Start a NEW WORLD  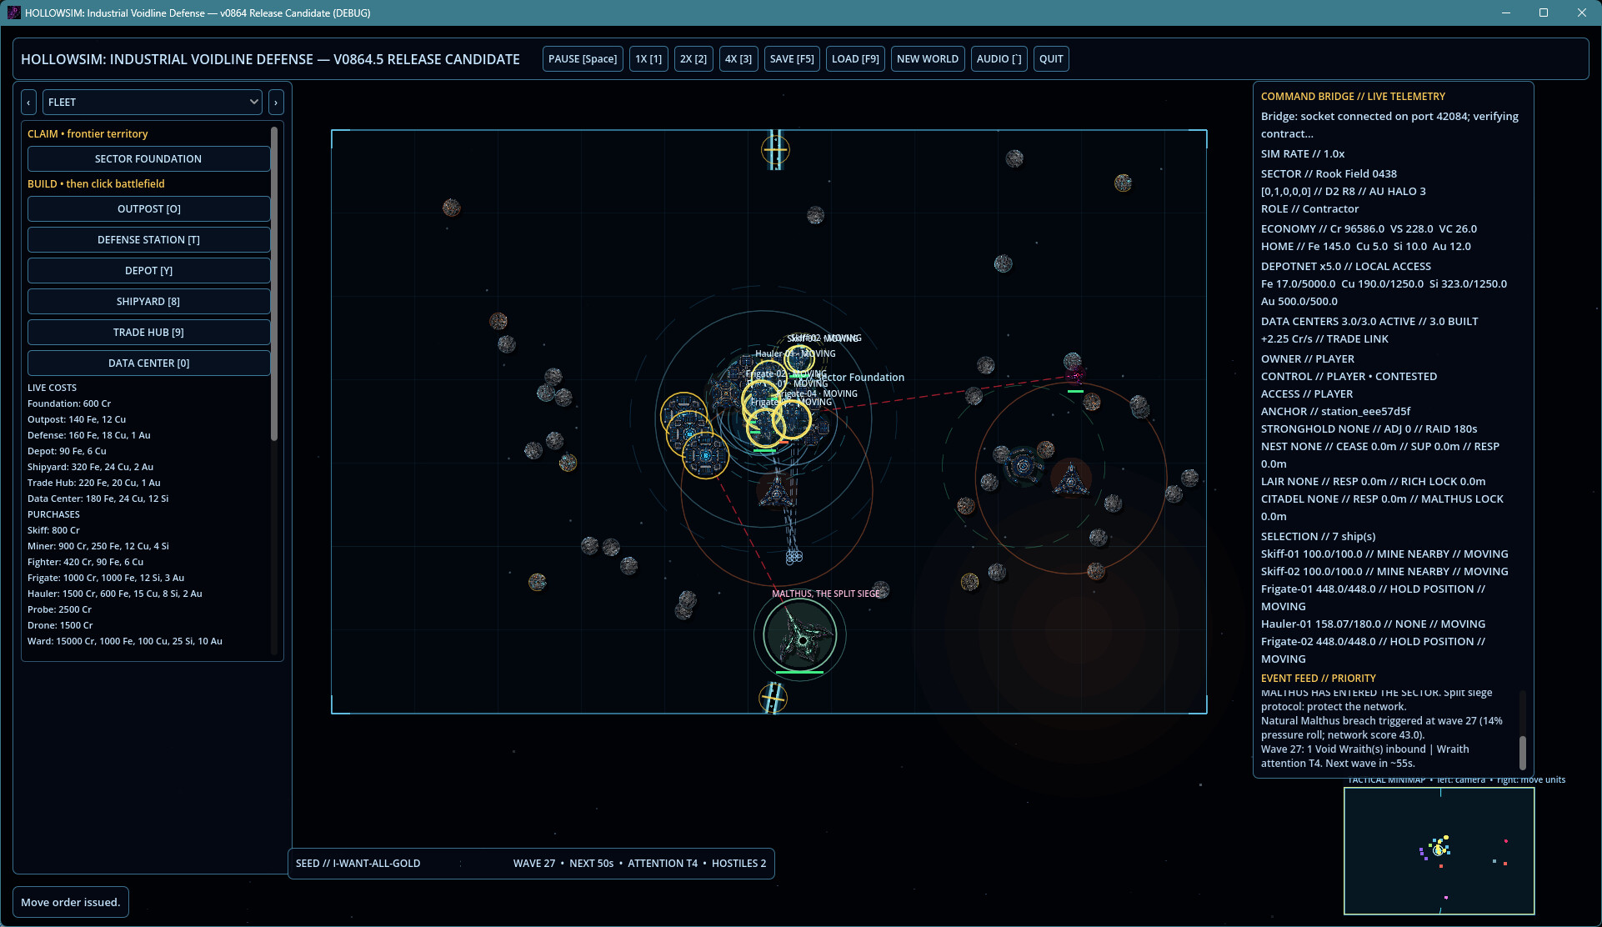click(x=928, y=59)
